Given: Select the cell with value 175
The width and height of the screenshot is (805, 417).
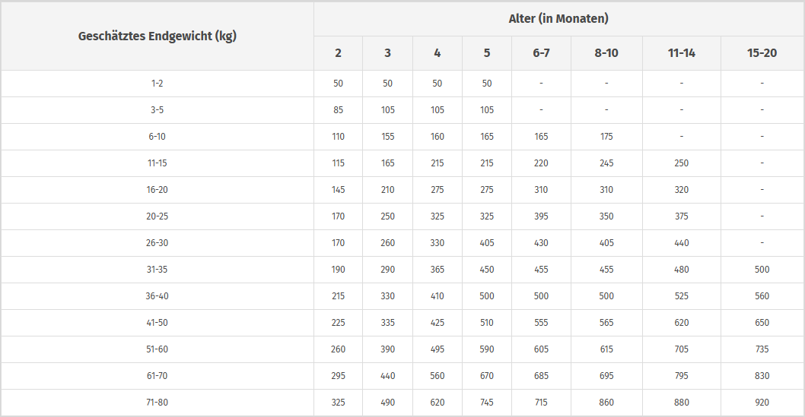Looking at the screenshot, I should point(606,137).
